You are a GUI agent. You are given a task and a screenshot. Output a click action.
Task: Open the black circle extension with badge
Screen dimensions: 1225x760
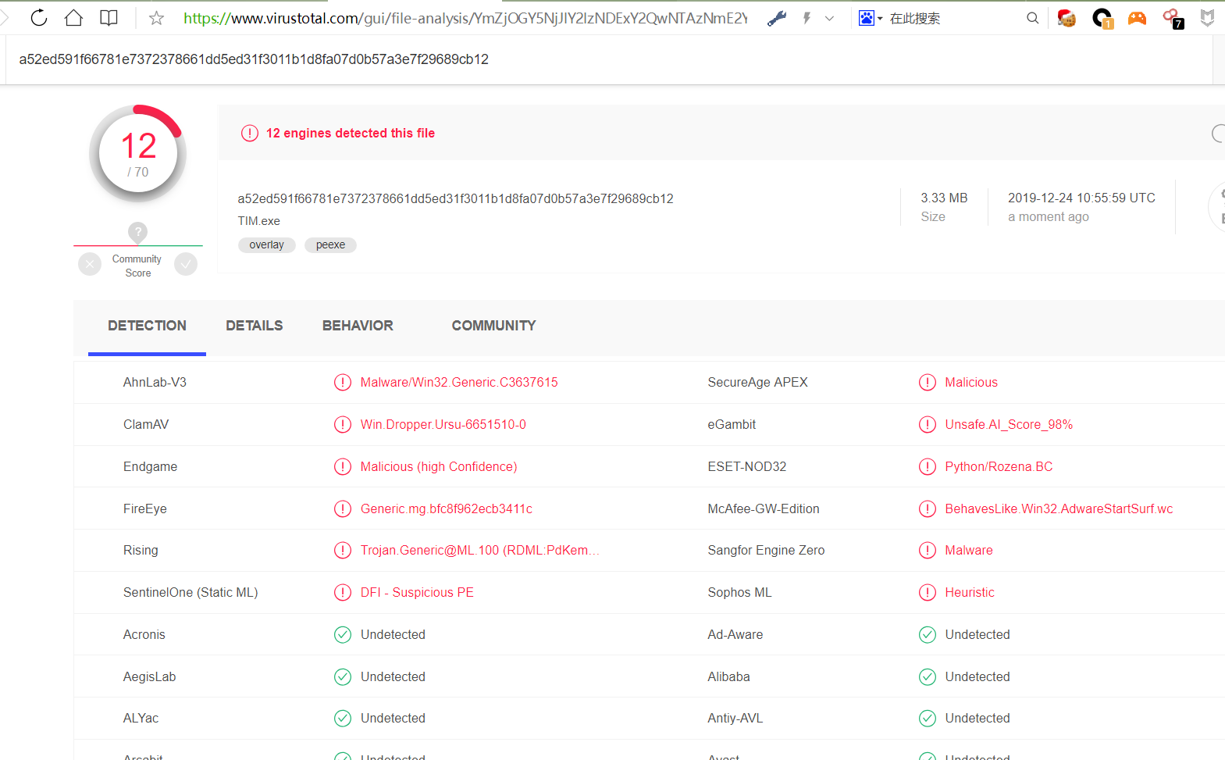coord(1102,18)
